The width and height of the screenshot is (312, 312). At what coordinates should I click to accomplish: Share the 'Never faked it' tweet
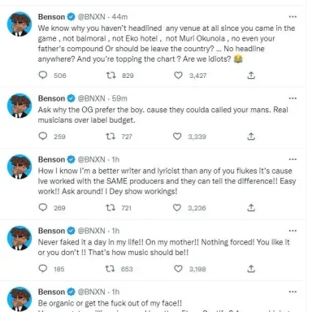point(251,269)
